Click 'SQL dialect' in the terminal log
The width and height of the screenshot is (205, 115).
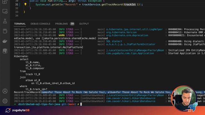[114, 41]
